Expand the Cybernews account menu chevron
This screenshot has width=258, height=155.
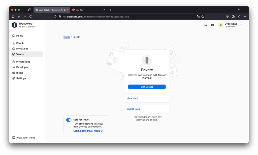point(241,25)
